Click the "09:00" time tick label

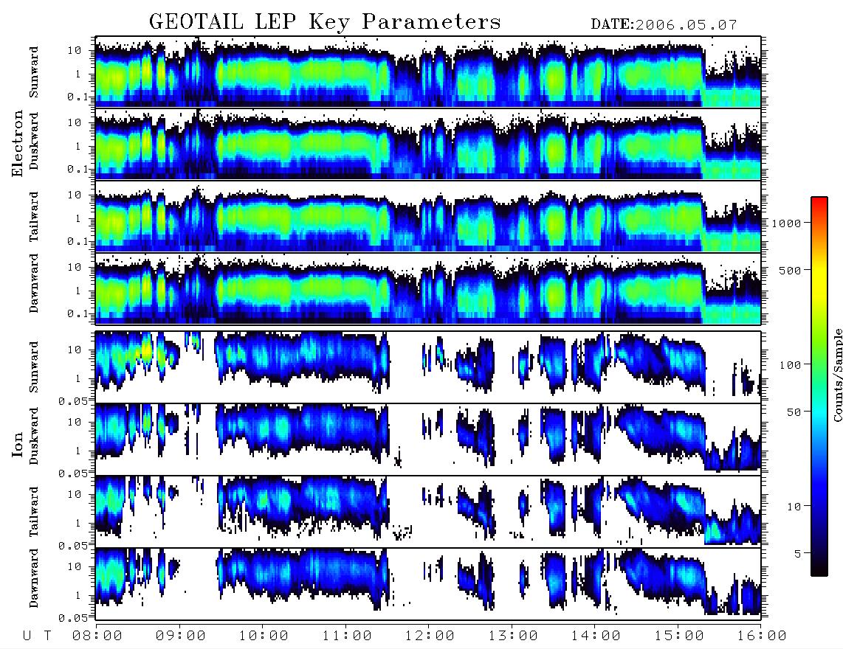[181, 636]
